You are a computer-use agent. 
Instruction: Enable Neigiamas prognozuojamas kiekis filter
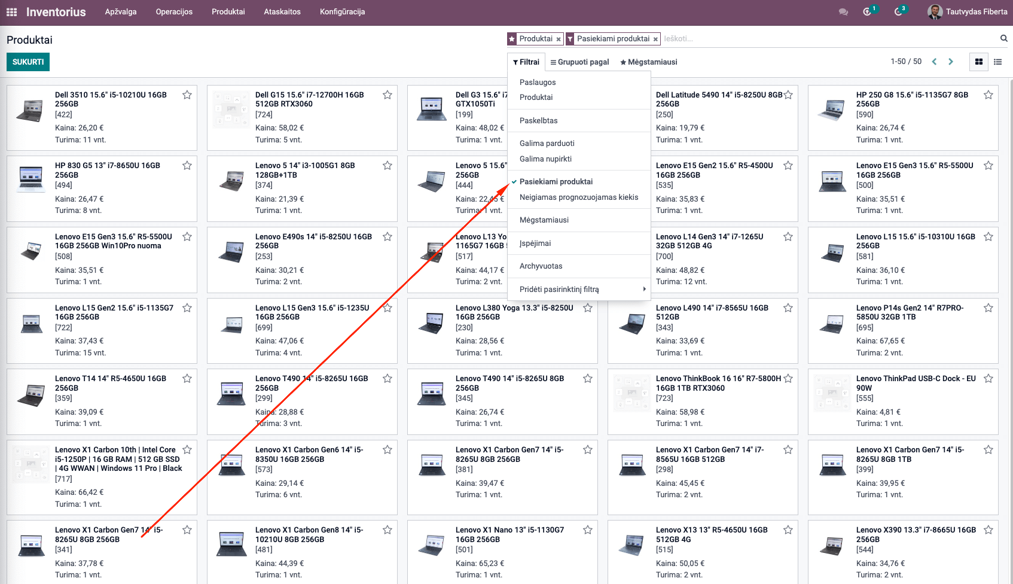(579, 197)
